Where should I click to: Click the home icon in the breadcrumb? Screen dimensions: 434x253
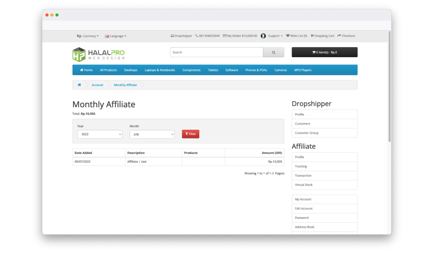coord(79,85)
